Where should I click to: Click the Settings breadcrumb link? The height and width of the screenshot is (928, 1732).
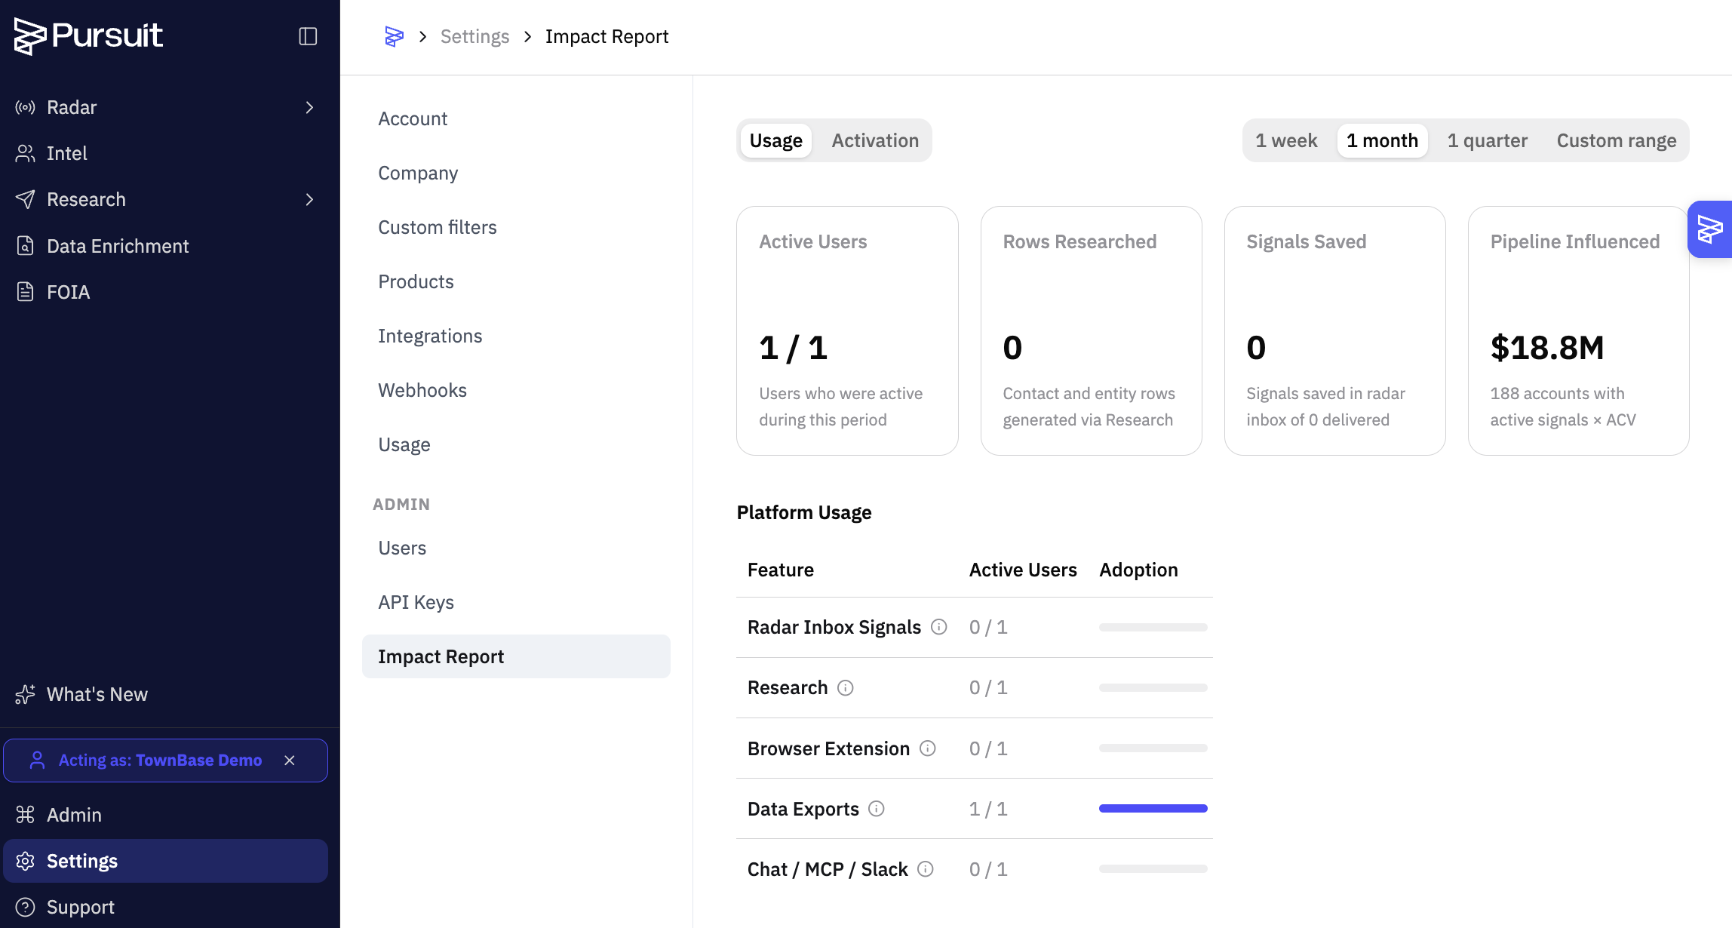(x=474, y=36)
